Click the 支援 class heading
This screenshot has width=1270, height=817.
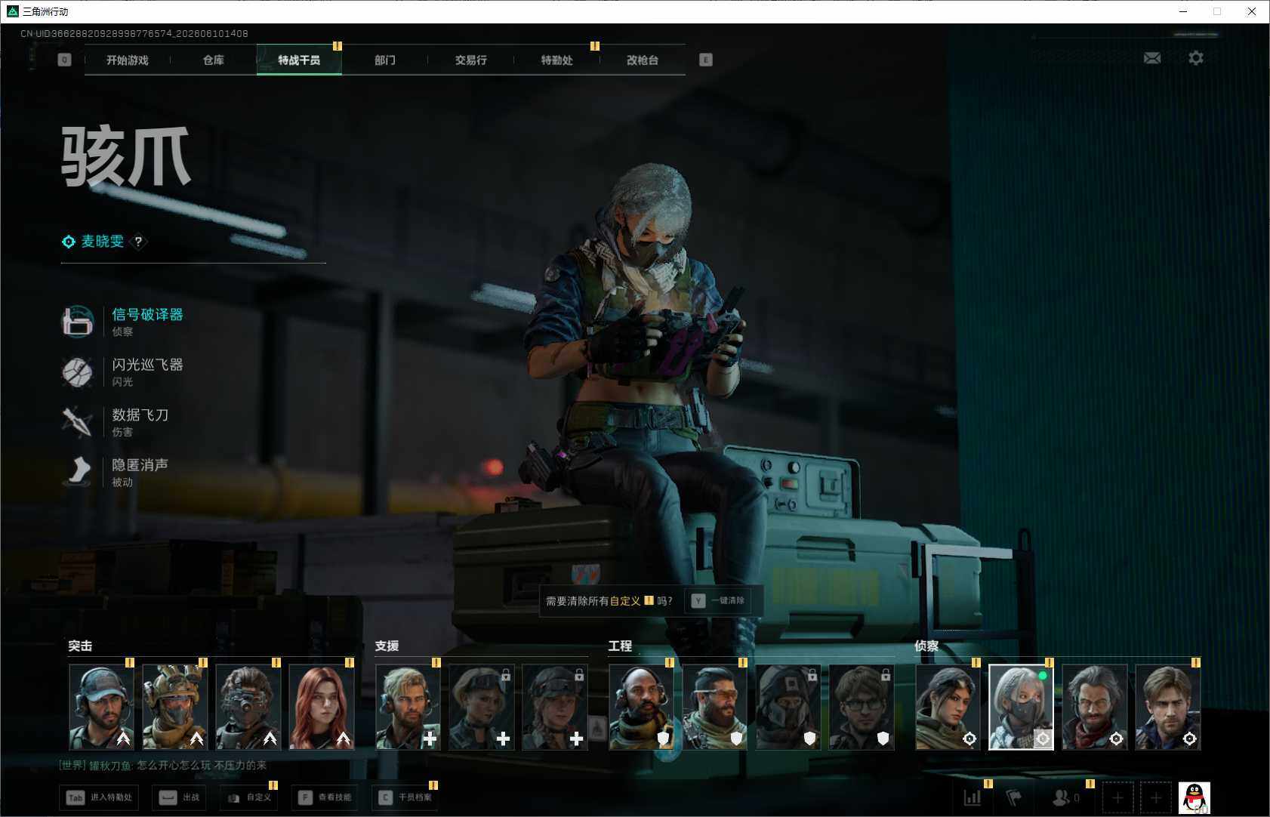387,646
